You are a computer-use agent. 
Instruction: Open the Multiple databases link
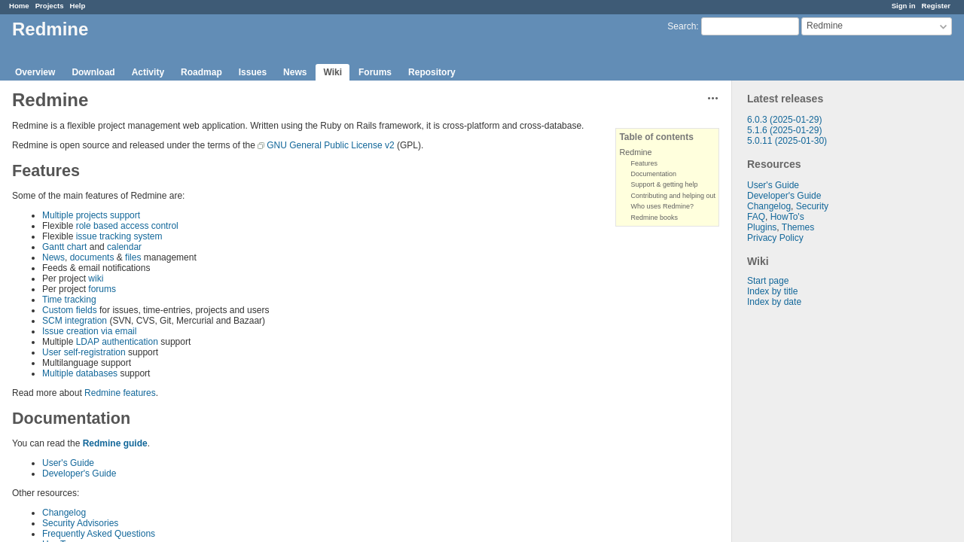click(x=80, y=373)
